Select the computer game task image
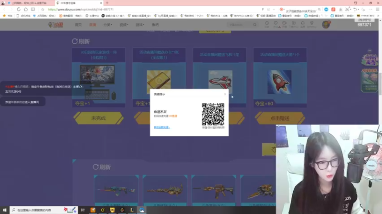This screenshot has height=214, width=382. 97,82
